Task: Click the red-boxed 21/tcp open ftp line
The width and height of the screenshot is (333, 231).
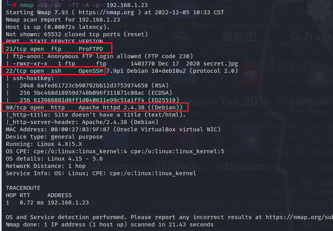Action: point(57,48)
